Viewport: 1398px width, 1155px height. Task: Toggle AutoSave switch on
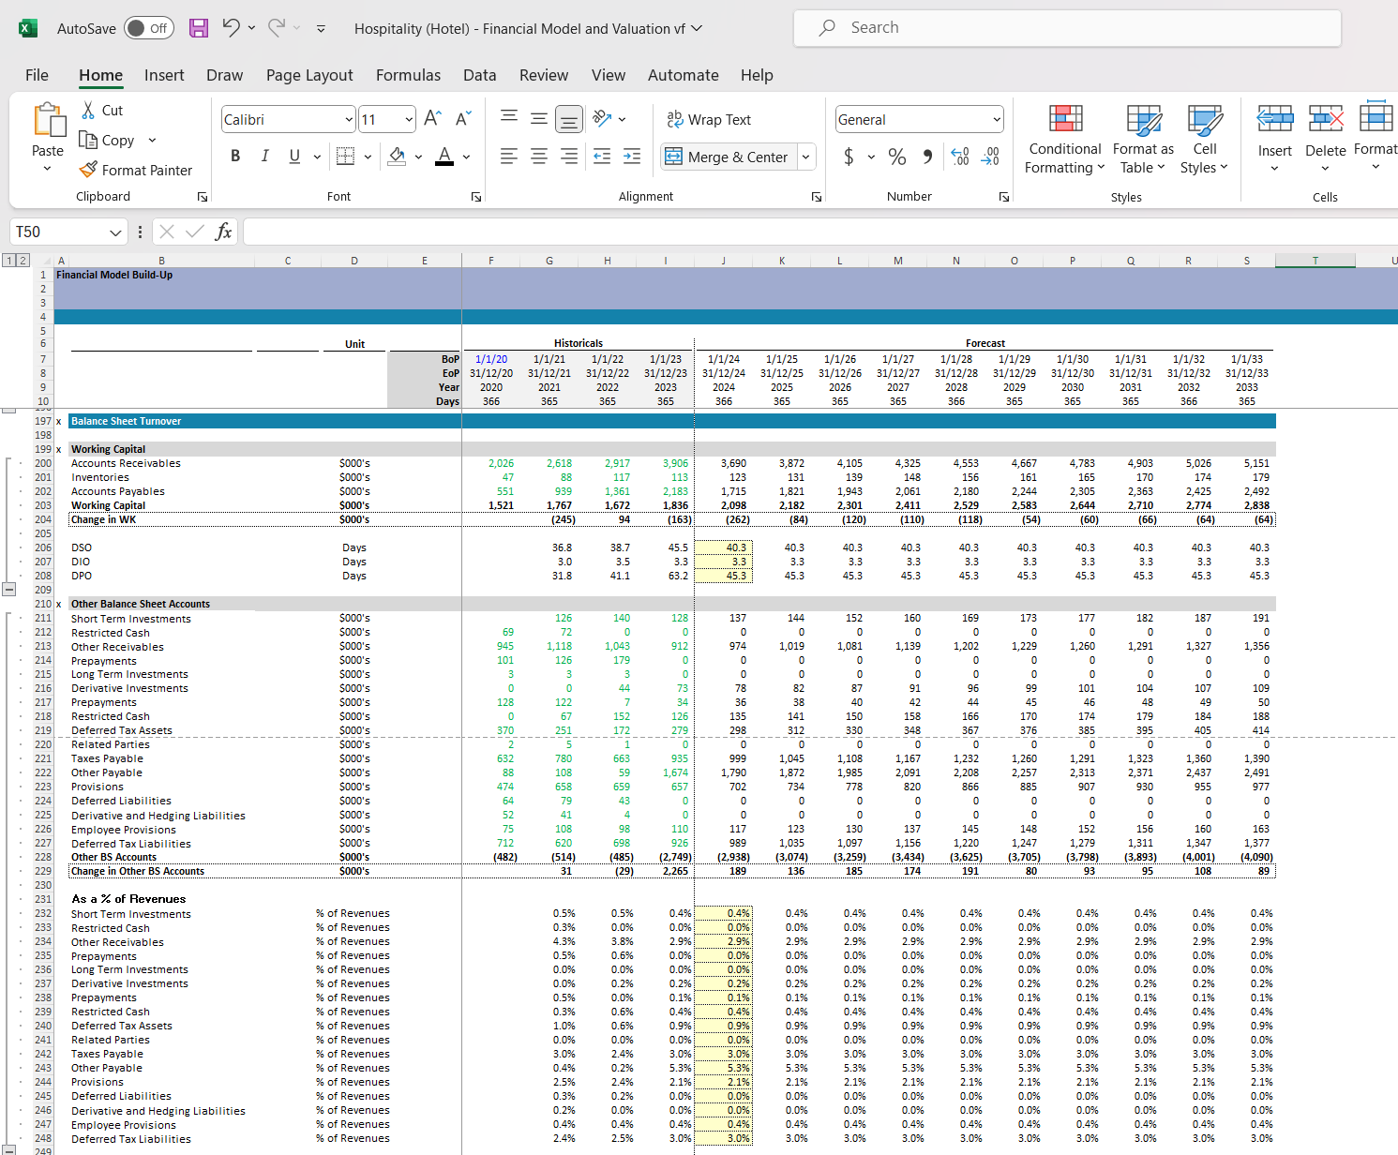coord(148,28)
